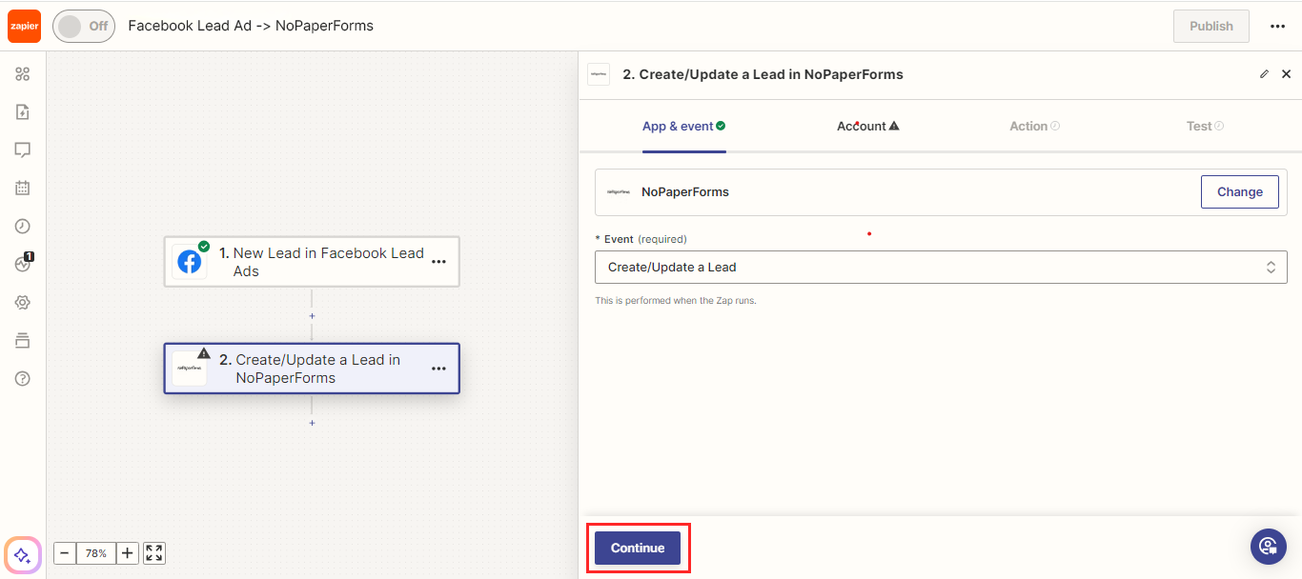The height and width of the screenshot is (579, 1302).
Task: Switch to Test tab
Action: [x=1205, y=126]
